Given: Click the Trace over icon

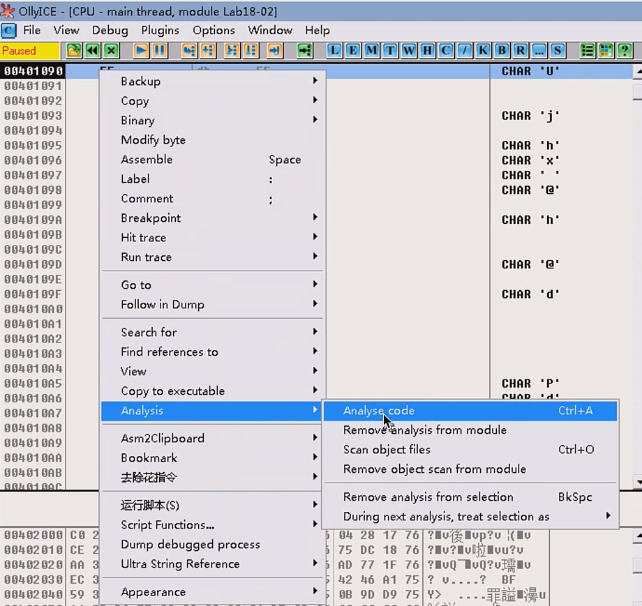Looking at the screenshot, I should 251,51.
